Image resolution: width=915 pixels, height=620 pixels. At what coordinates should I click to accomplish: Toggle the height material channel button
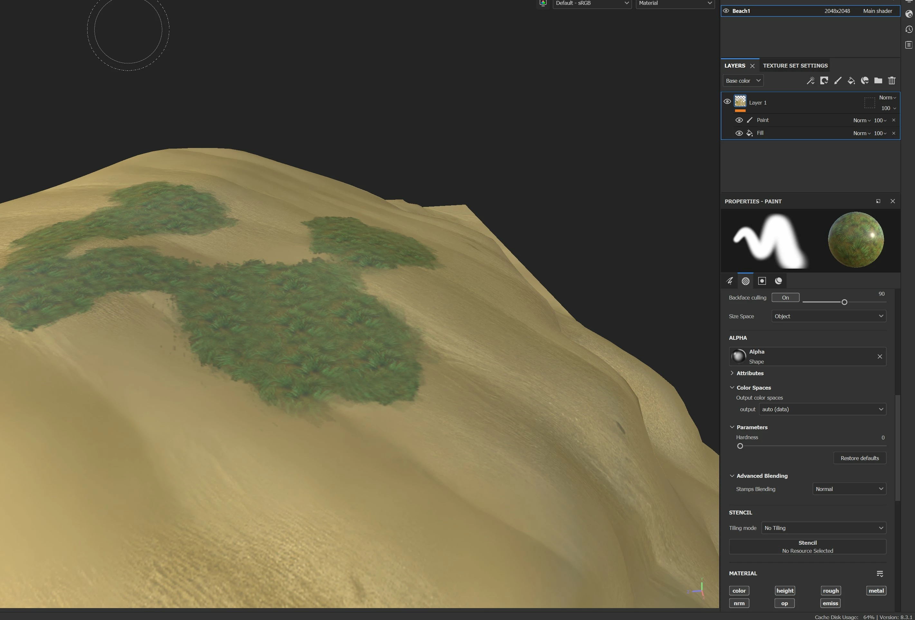click(x=785, y=590)
